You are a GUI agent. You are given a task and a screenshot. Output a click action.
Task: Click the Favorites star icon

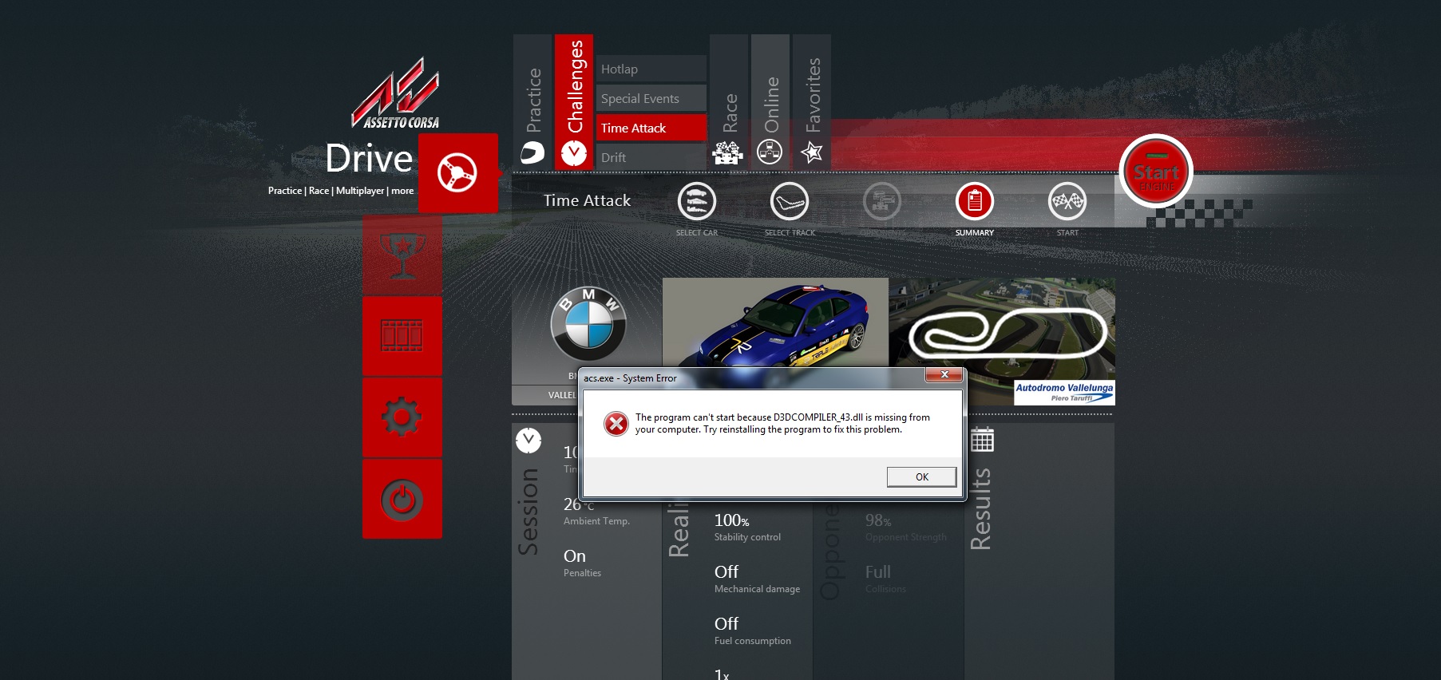(x=812, y=152)
